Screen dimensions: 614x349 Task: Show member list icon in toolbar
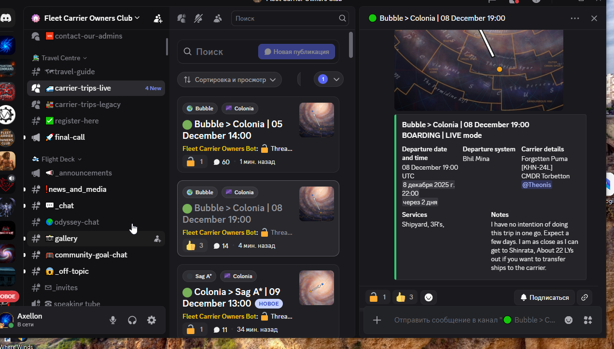click(x=217, y=18)
